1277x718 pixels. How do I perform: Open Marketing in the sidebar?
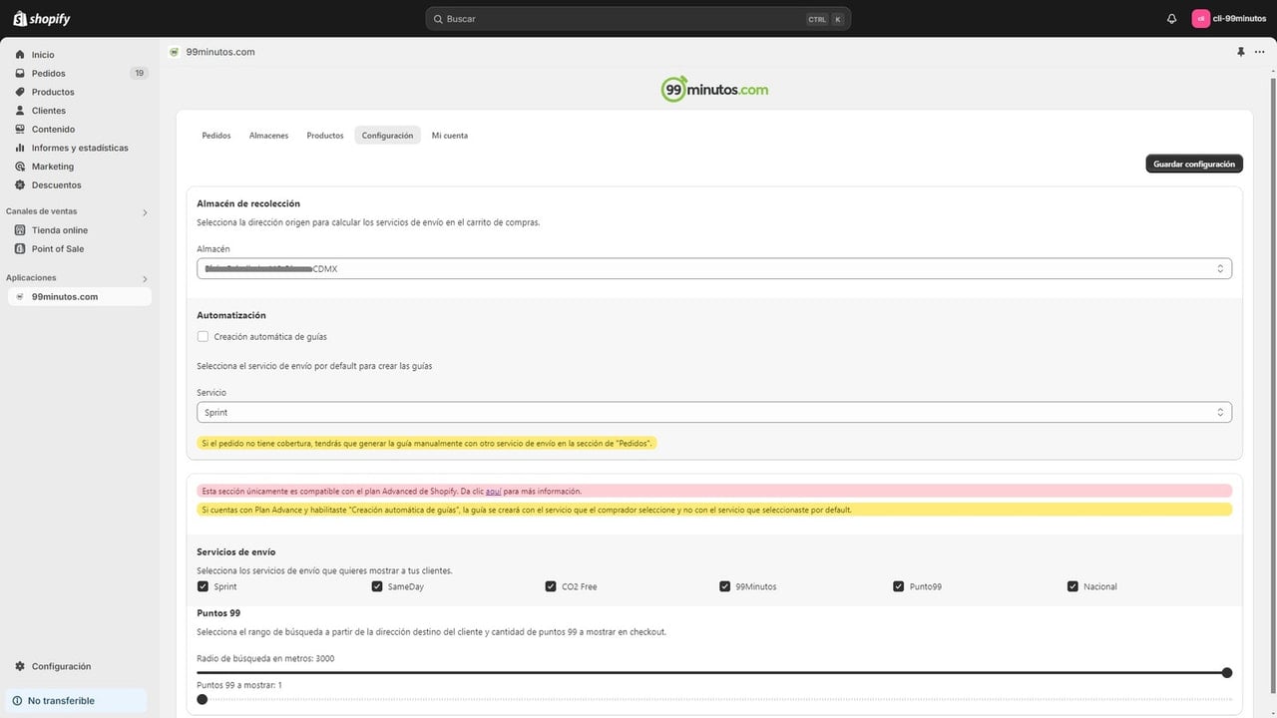pos(80,167)
